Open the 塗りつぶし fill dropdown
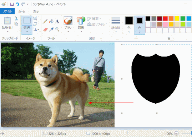 pyautogui.click(x=97, y=24)
